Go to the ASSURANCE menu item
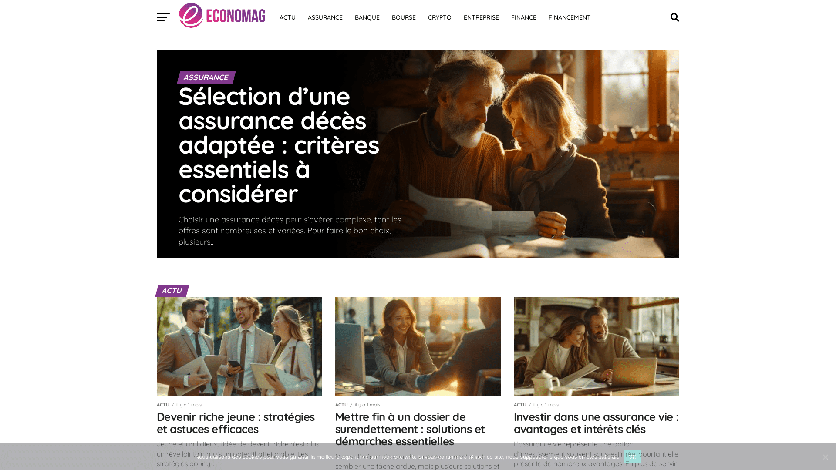The image size is (836, 470). pyautogui.click(x=325, y=17)
